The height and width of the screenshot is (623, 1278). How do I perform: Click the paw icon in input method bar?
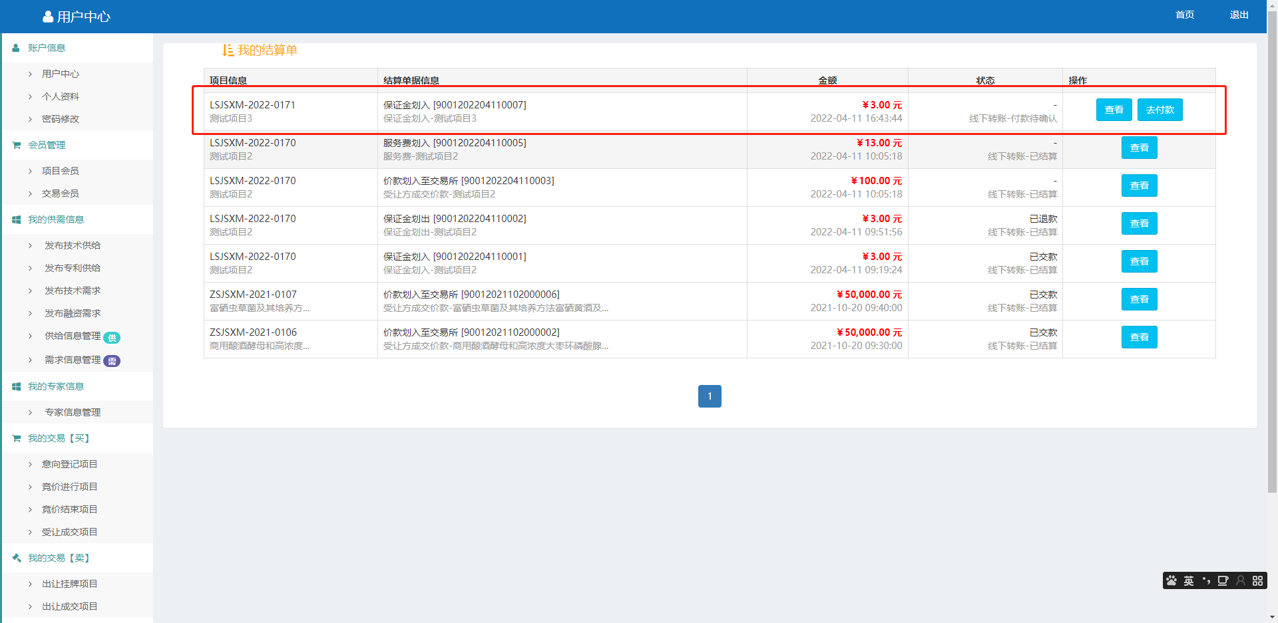pyautogui.click(x=1171, y=580)
